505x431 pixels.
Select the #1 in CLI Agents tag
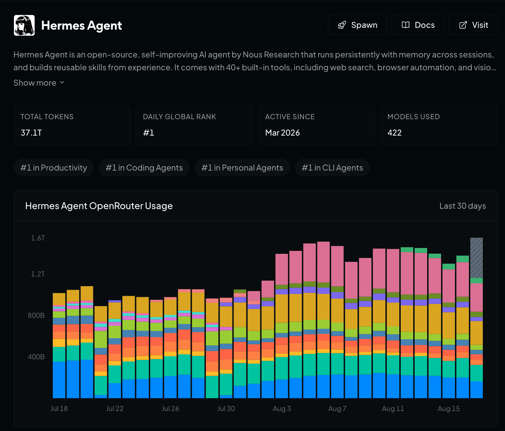point(332,168)
